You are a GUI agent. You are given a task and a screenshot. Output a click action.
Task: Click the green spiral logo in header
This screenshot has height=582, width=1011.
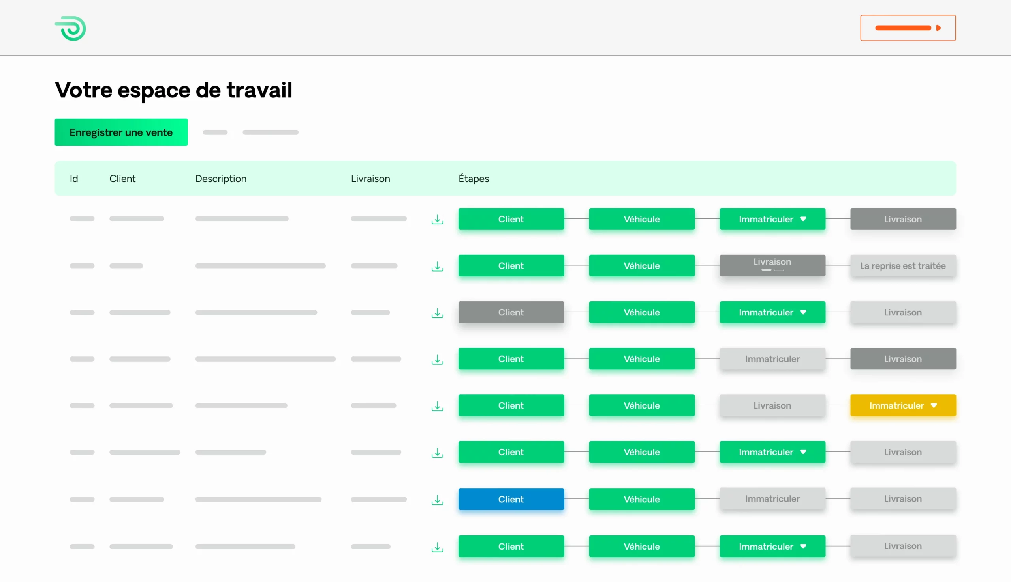click(70, 28)
